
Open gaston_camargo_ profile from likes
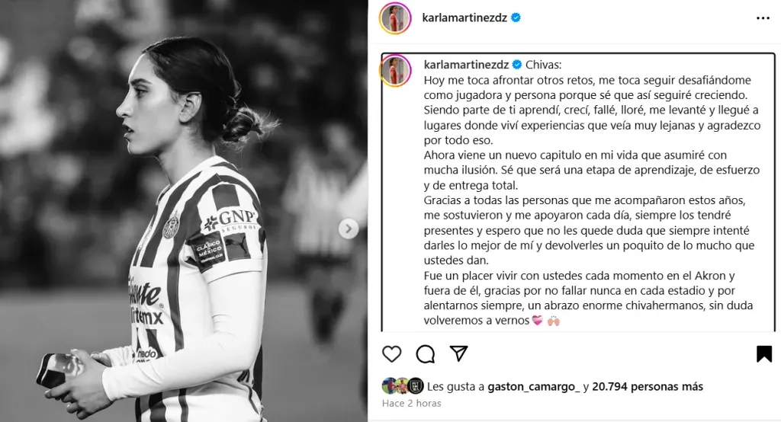tap(534, 387)
